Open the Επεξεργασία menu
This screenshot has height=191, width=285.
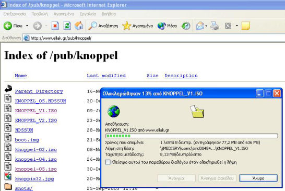click(x=15, y=14)
